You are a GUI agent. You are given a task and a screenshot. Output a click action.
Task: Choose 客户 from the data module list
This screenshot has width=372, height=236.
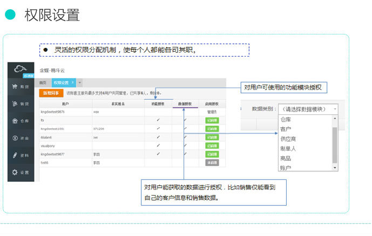point(286,129)
